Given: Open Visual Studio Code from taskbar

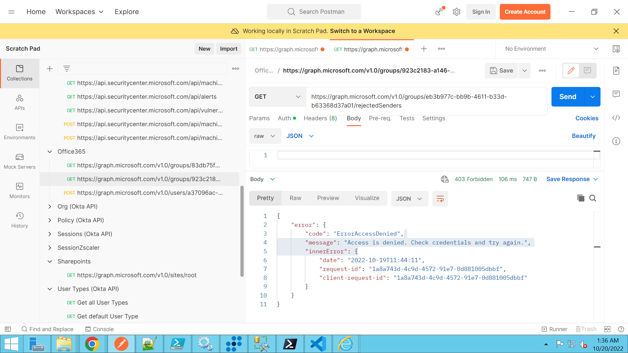Looking at the screenshot, I should [318, 344].
